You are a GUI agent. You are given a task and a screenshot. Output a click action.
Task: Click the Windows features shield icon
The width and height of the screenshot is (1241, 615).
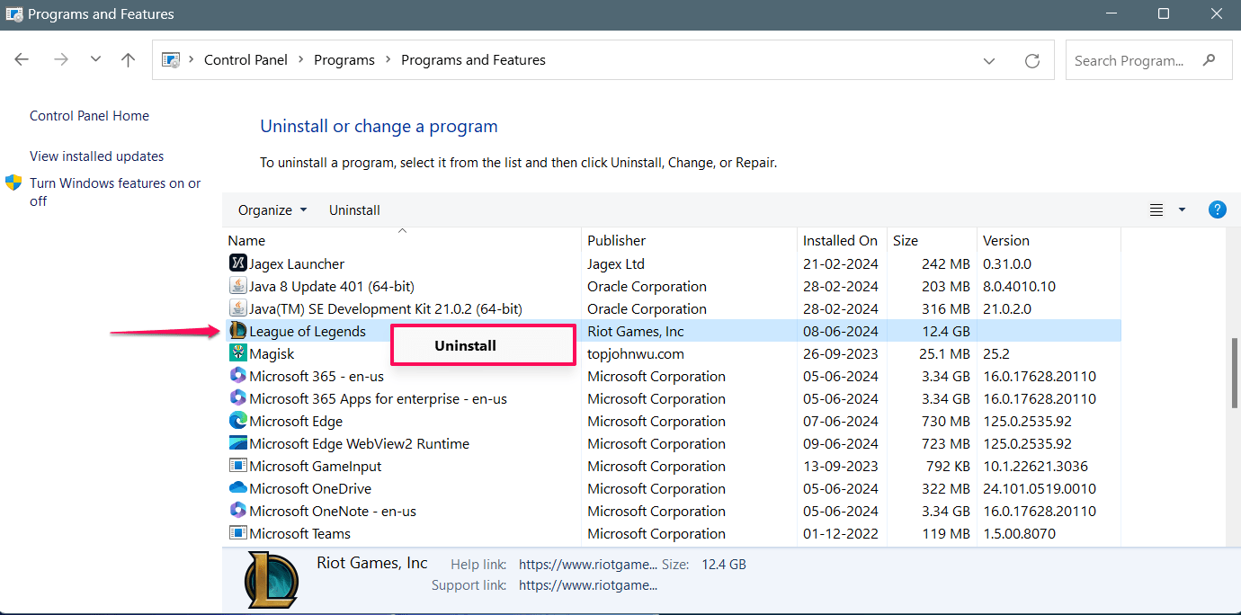coord(13,183)
